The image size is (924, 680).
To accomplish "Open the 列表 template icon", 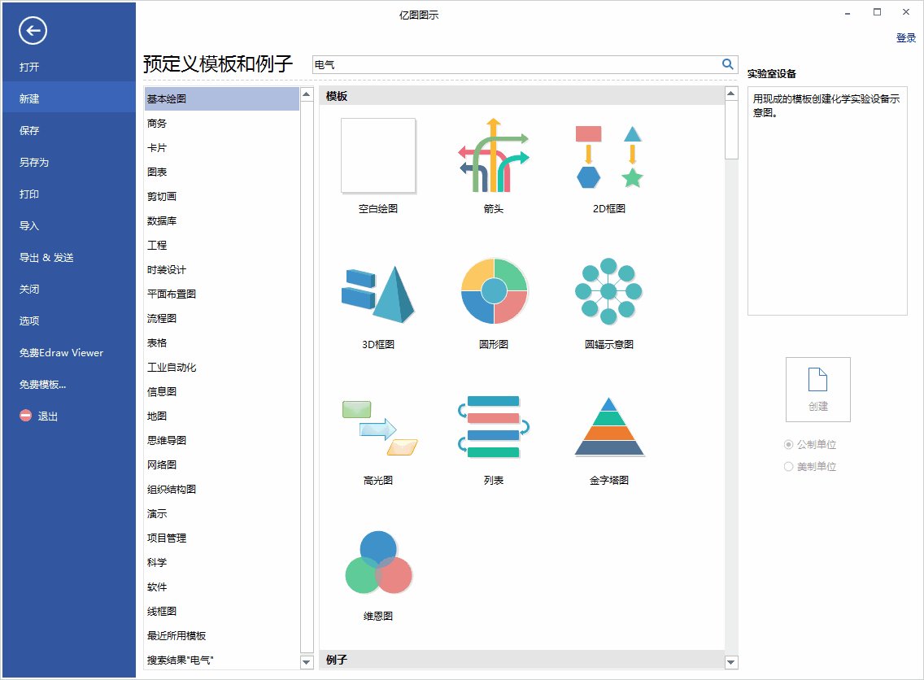I will (492, 427).
